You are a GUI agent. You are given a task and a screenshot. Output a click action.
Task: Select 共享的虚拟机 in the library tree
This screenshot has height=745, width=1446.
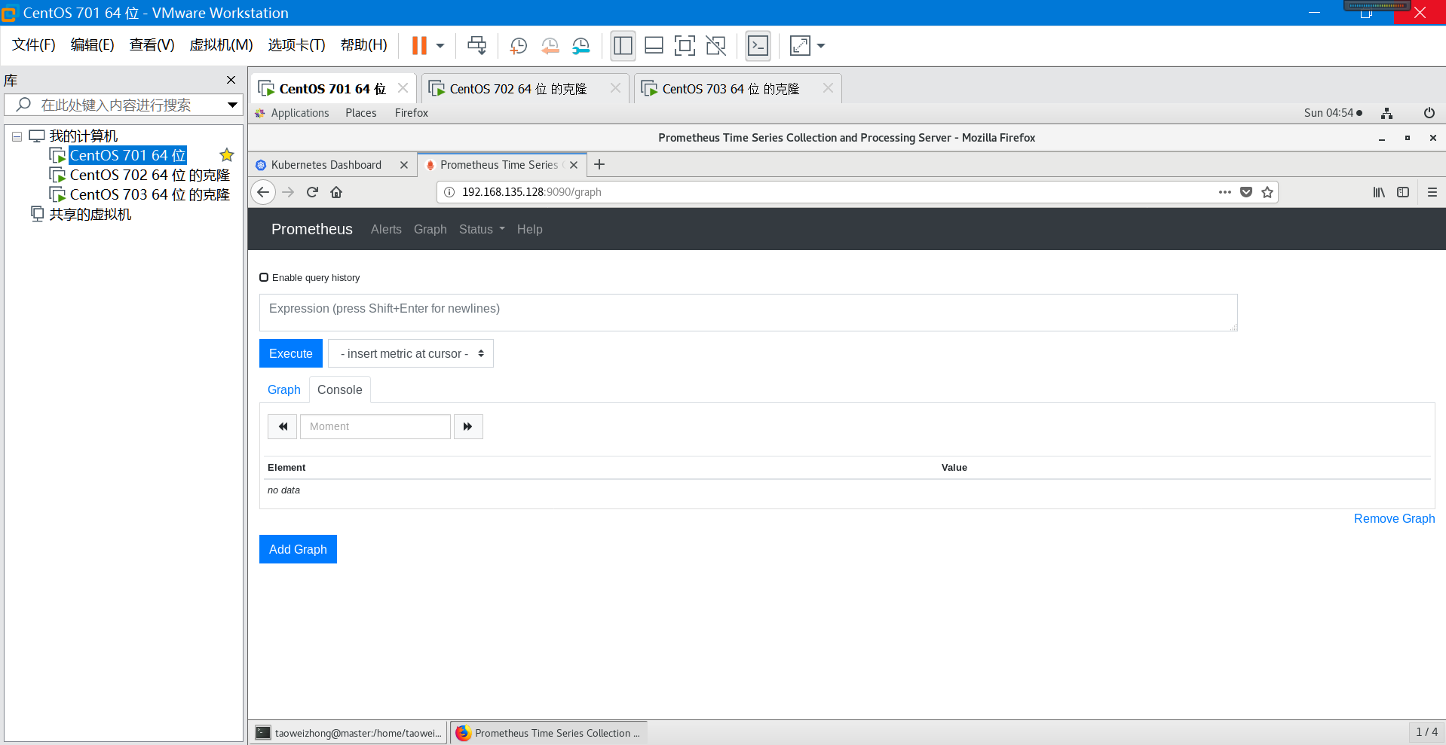90,214
